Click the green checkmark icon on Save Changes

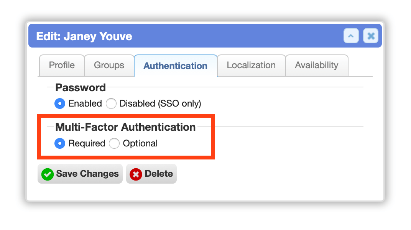pyautogui.click(x=48, y=174)
